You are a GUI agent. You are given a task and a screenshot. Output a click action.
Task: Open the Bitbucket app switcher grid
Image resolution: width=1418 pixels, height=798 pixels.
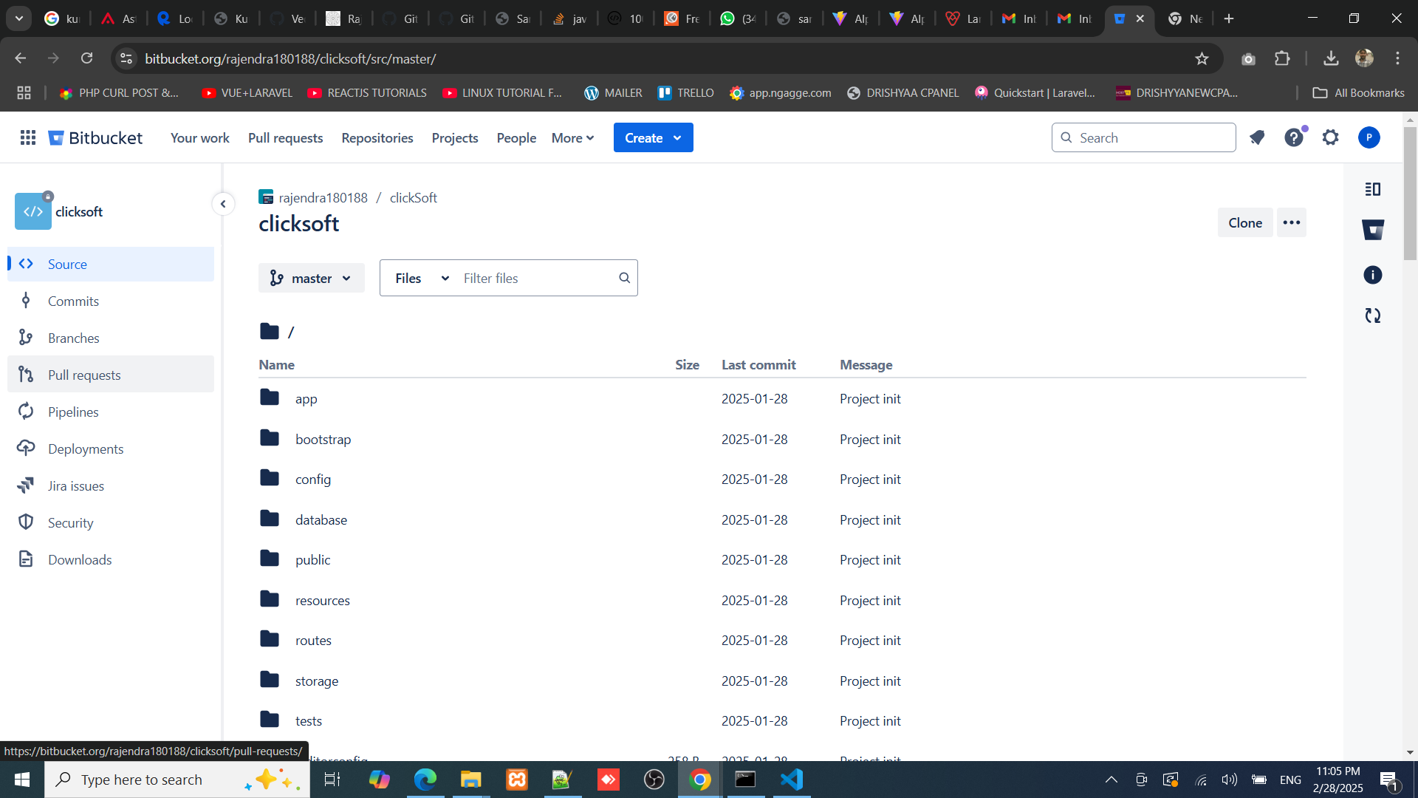tap(28, 137)
